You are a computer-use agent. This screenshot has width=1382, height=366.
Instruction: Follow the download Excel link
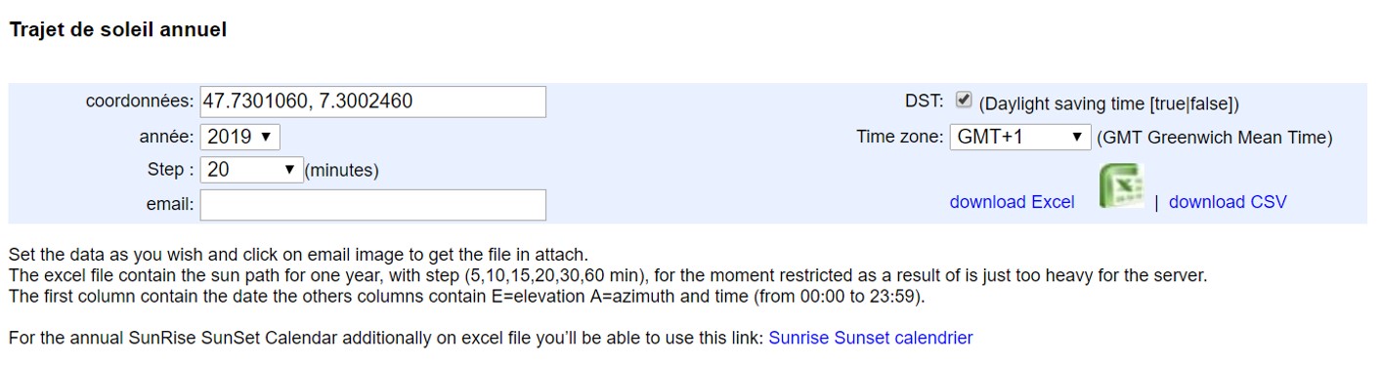click(1012, 202)
